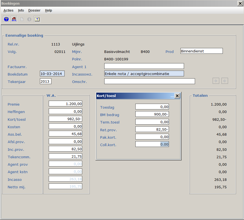Click the blue question mark help icon
The image size is (244, 220).
tap(6, 19)
